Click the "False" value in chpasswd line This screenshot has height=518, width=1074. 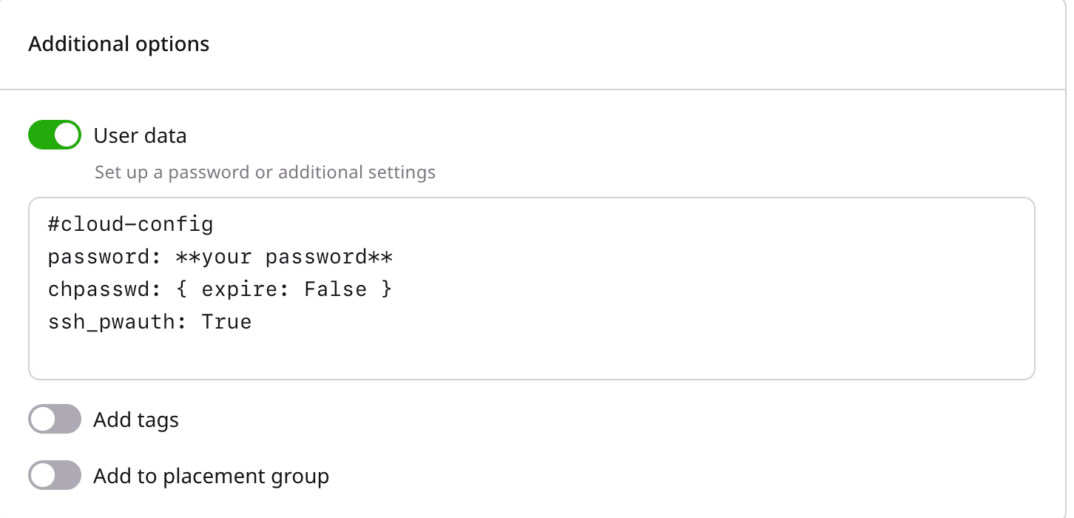[335, 289]
